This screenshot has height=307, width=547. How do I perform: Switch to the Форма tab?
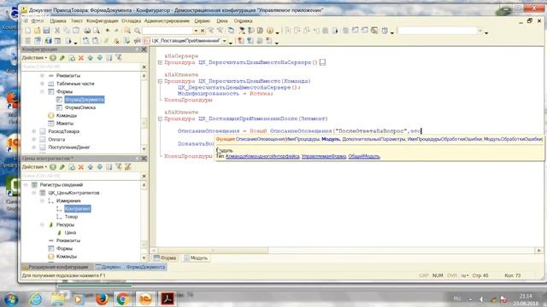coord(165,258)
